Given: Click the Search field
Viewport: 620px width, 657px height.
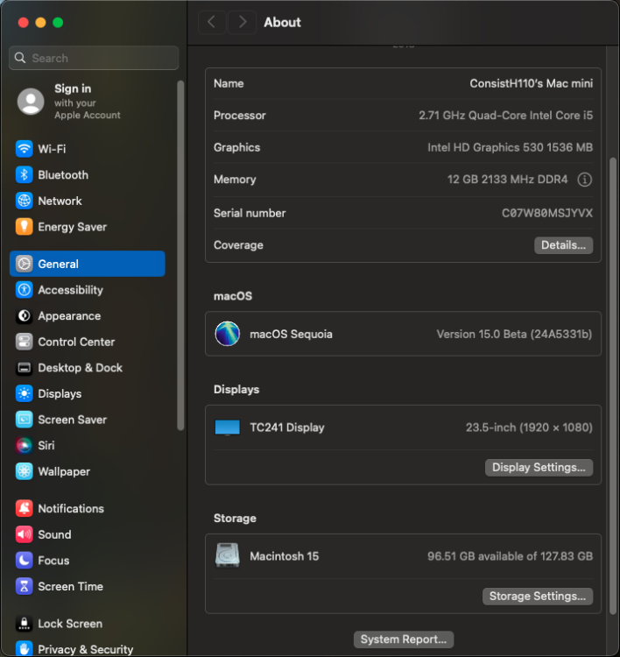Looking at the screenshot, I should pos(94,58).
